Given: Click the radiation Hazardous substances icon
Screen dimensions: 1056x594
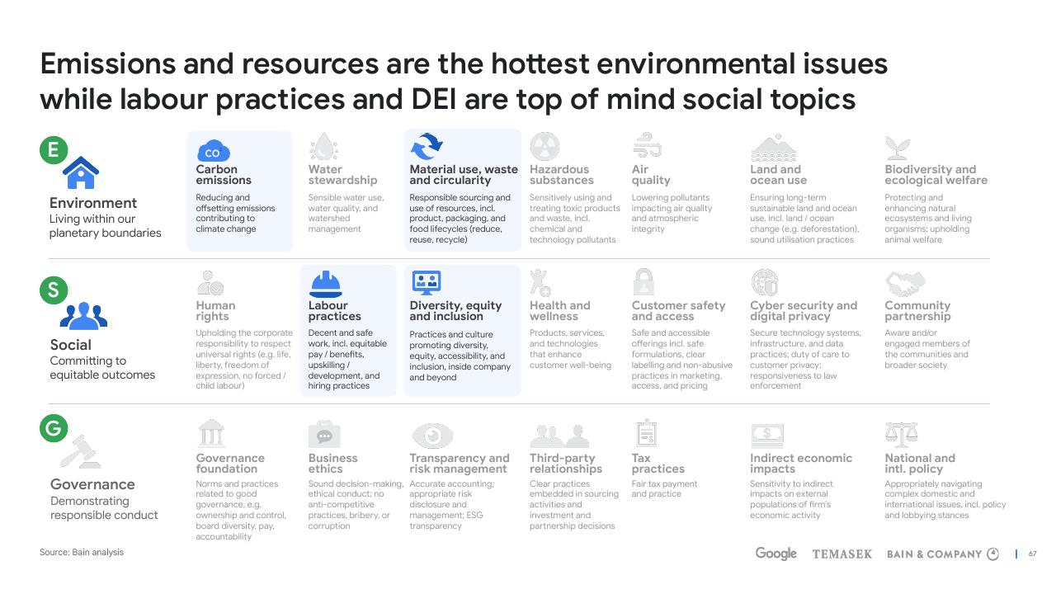Looking at the screenshot, I should tap(544, 148).
